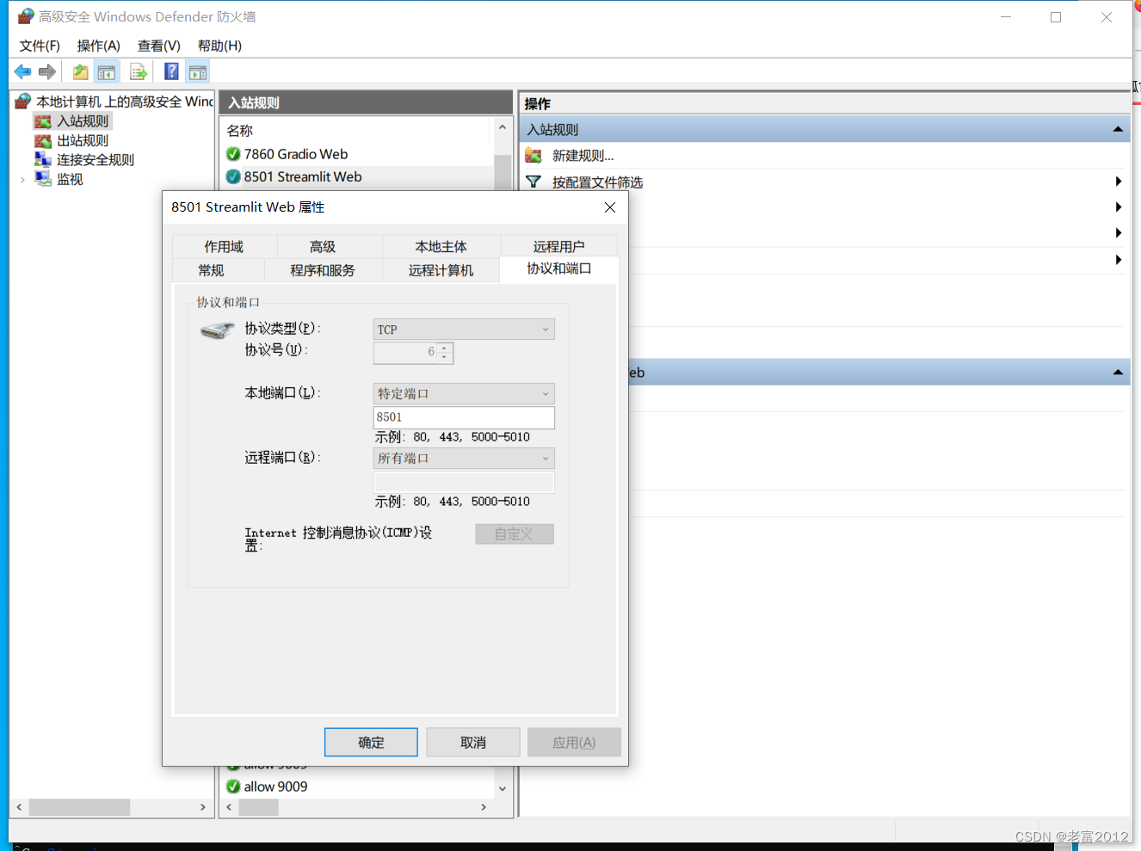Select the Protocols and Ports (协议和端口) tab
1141x851 pixels.
pyautogui.click(x=558, y=268)
